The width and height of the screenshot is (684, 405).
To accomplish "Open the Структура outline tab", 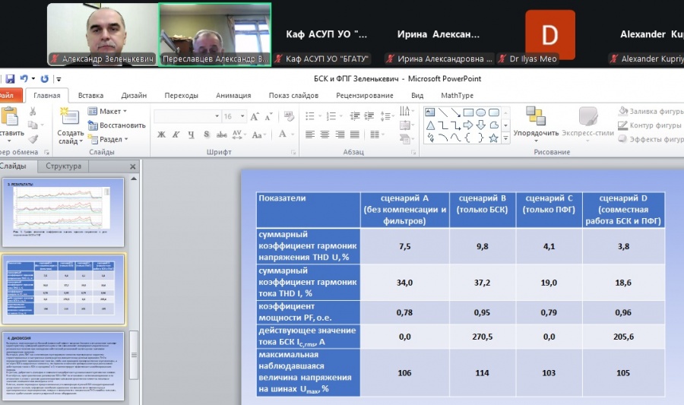I will [x=63, y=166].
